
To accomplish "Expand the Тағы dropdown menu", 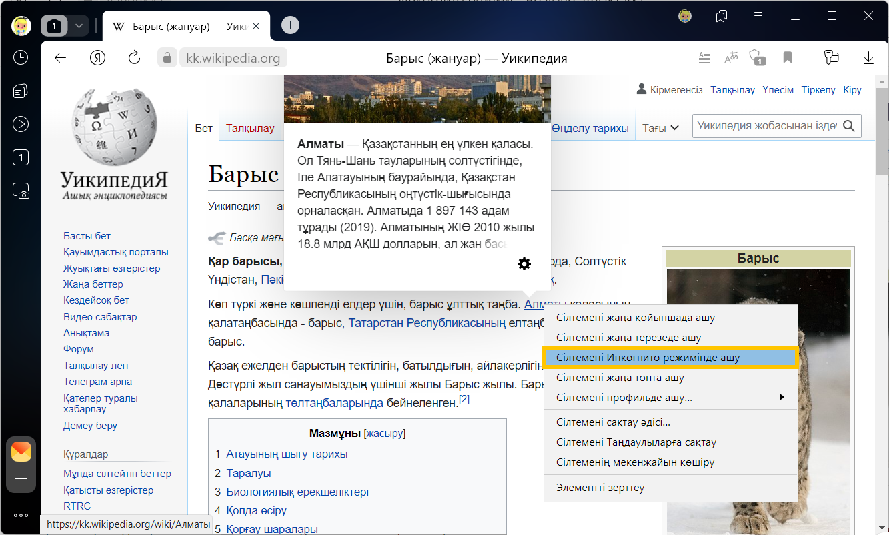I will point(660,128).
